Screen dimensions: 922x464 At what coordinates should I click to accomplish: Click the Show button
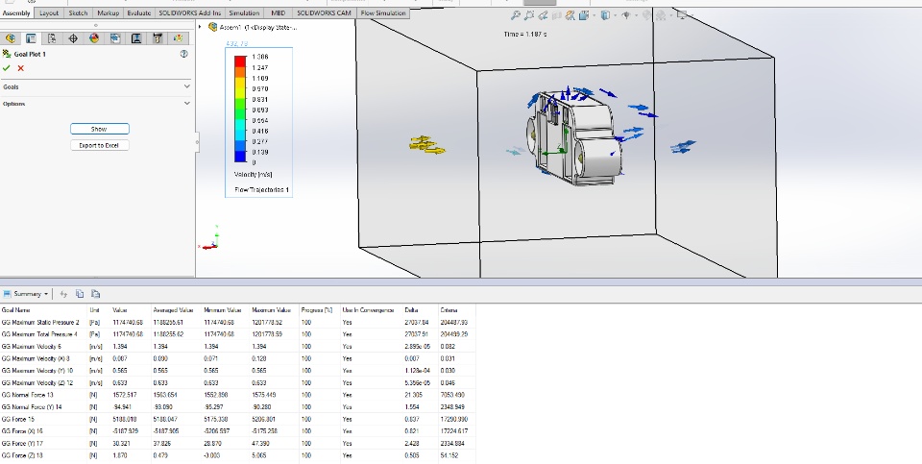coord(99,129)
